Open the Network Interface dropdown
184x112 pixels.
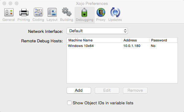(97, 31)
